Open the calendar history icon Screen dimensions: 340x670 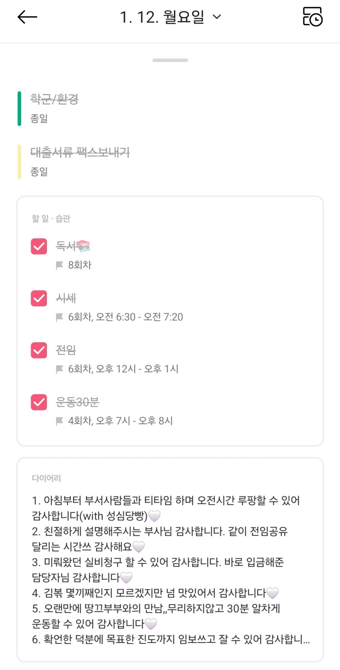tap(313, 17)
